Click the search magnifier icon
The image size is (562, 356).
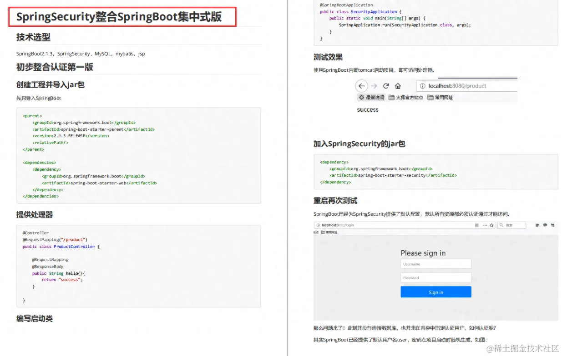501,225
